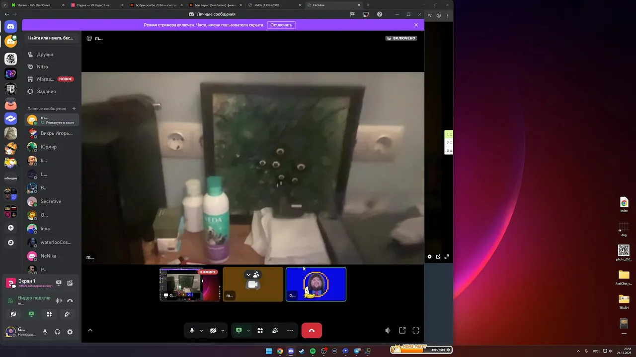Viewport: 636px width, 357px height.
Task: Create a new direct message with plus
Action: pyautogui.click(x=74, y=109)
